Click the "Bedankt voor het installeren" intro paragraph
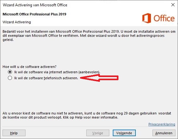The width and height of the screenshot is (178, 139). (89, 36)
